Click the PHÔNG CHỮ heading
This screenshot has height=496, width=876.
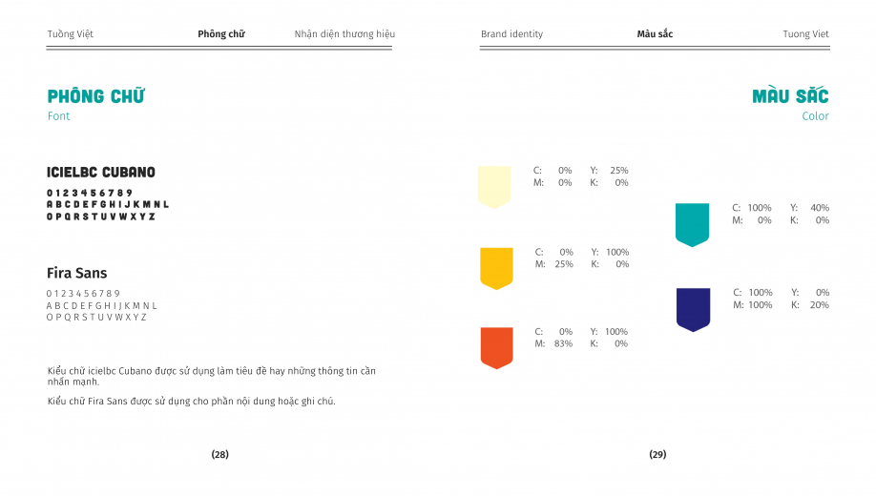coord(96,96)
